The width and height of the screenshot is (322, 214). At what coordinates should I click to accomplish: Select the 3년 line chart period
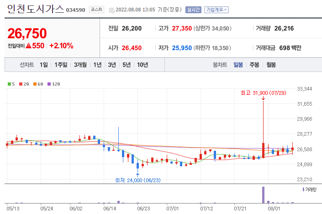pos(112,65)
